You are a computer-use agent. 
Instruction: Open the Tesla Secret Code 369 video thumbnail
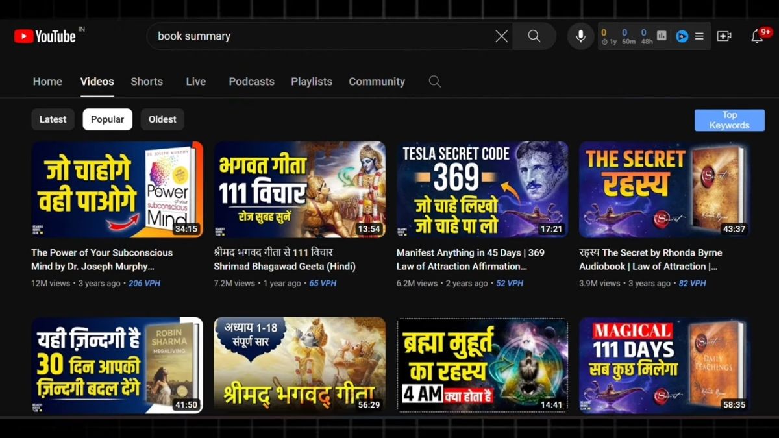(482, 189)
